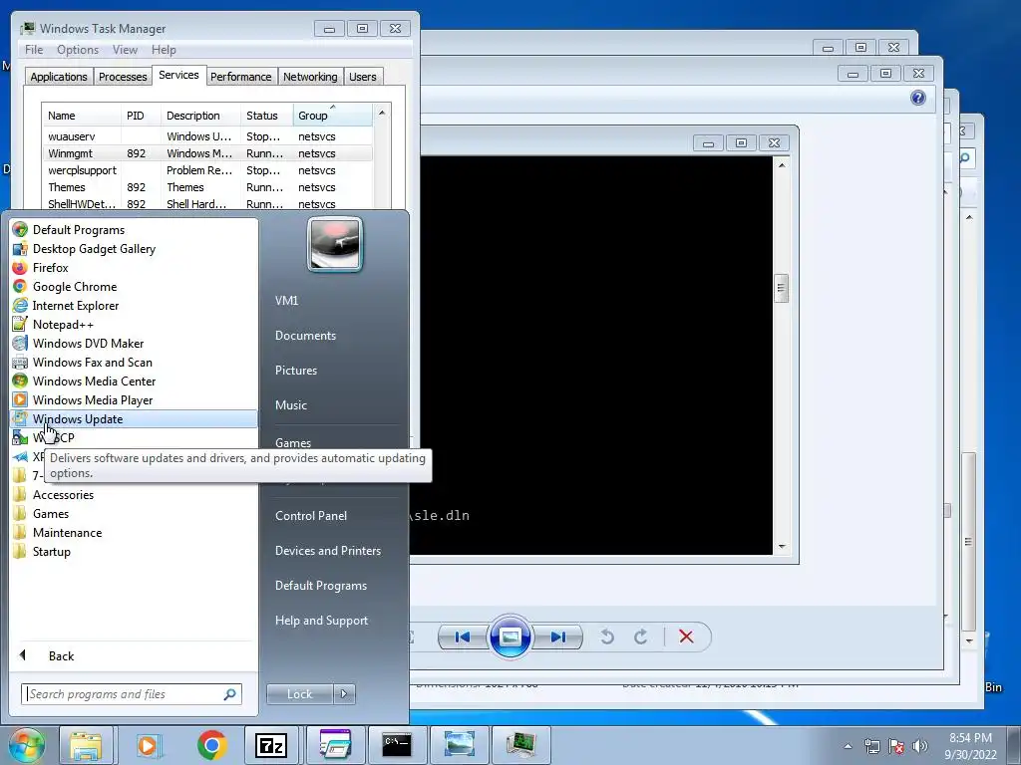
Task: Expand the Maintenance folder
Action: [x=67, y=532]
